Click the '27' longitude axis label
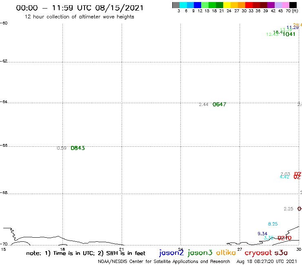The width and height of the screenshot is (302, 265). (240, 249)
